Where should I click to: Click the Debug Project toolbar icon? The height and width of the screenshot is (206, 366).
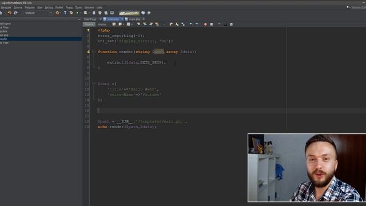pos(85,13)
